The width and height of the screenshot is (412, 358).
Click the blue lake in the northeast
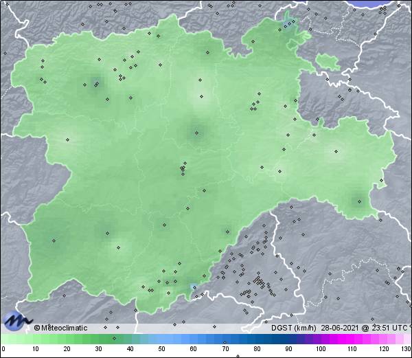(290, 25)
